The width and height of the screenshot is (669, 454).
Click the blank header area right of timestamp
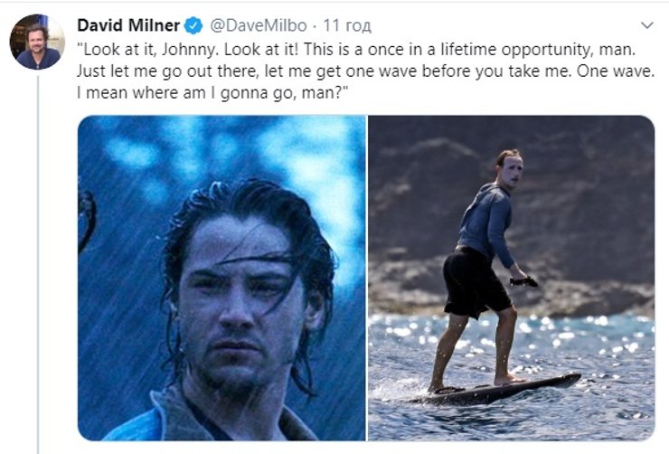(x=504, y=25)
